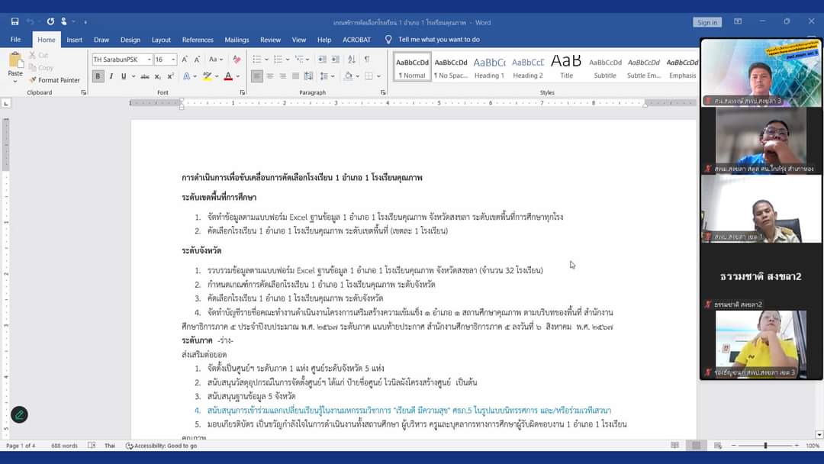The width and height of the screenshot is (824, 464).
Task: Toggle Underline formatting
Action: pos(124,76)
